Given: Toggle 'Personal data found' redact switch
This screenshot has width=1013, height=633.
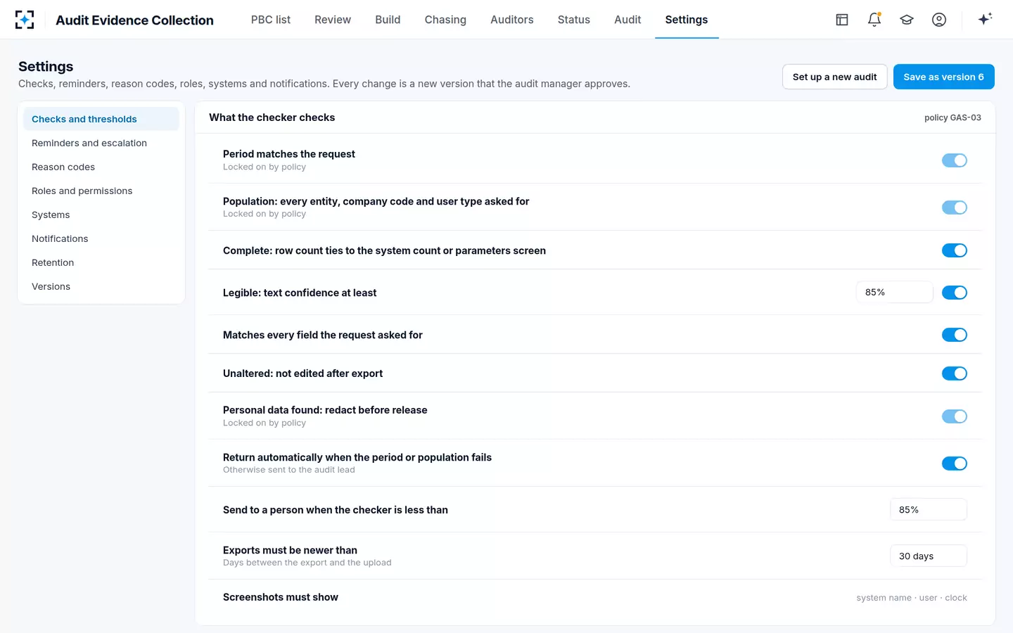Looking at the screenshot, I should tap(955, 416).
